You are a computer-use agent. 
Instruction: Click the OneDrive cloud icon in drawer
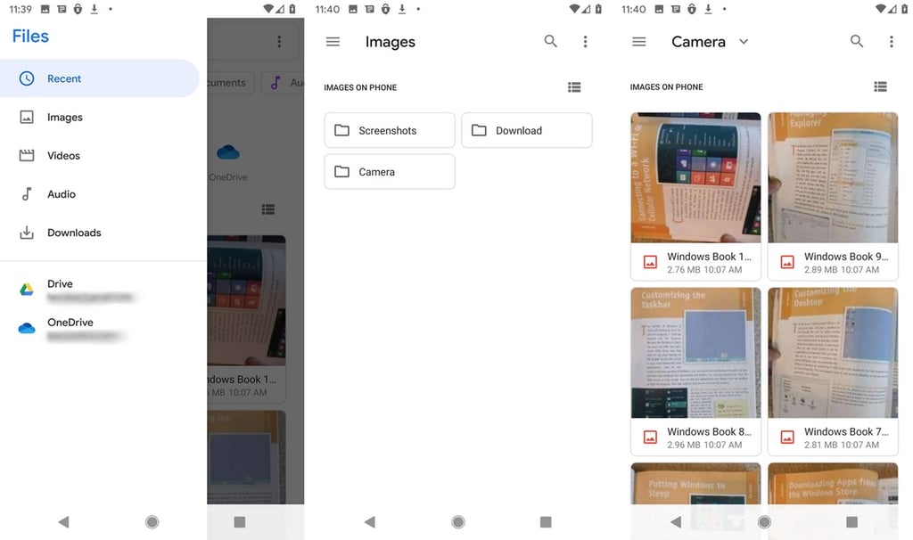pos(27,328)
